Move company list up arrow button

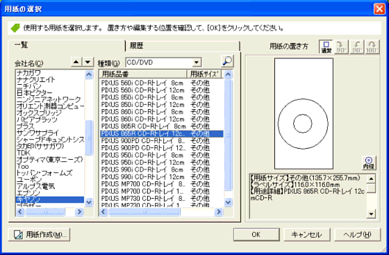tap(76, 62)
